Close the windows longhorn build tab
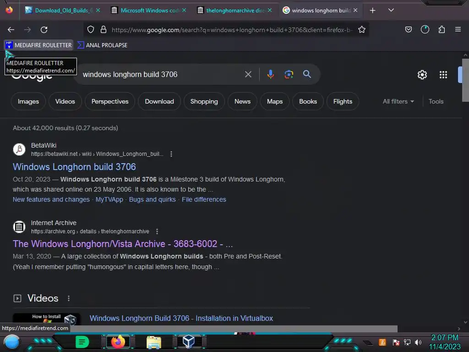This screenshot has width=469, height=352. point(355,11)
